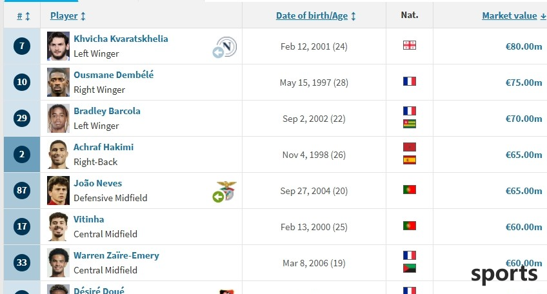Sort by Date of birth/Age header
This screenshot has width=547, height=294.
tap(315, 16)
